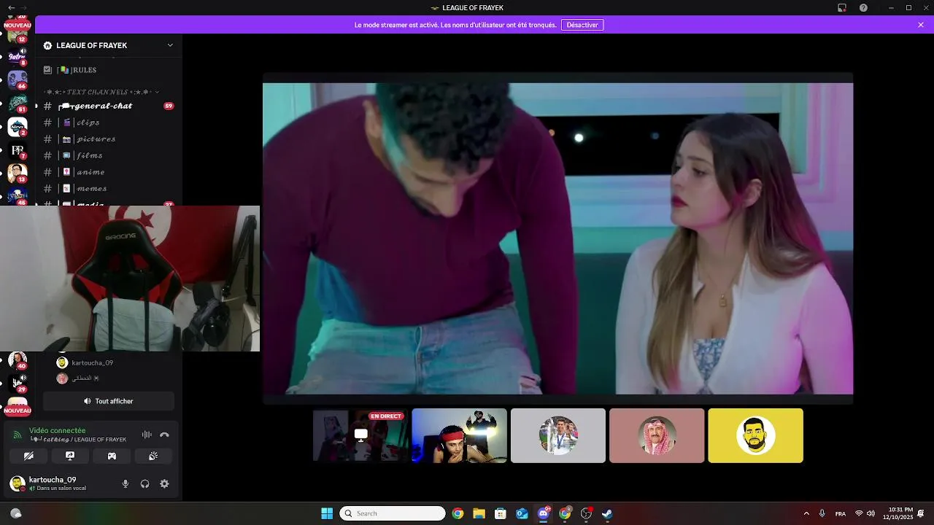Open Nirvo server icon

18,127
